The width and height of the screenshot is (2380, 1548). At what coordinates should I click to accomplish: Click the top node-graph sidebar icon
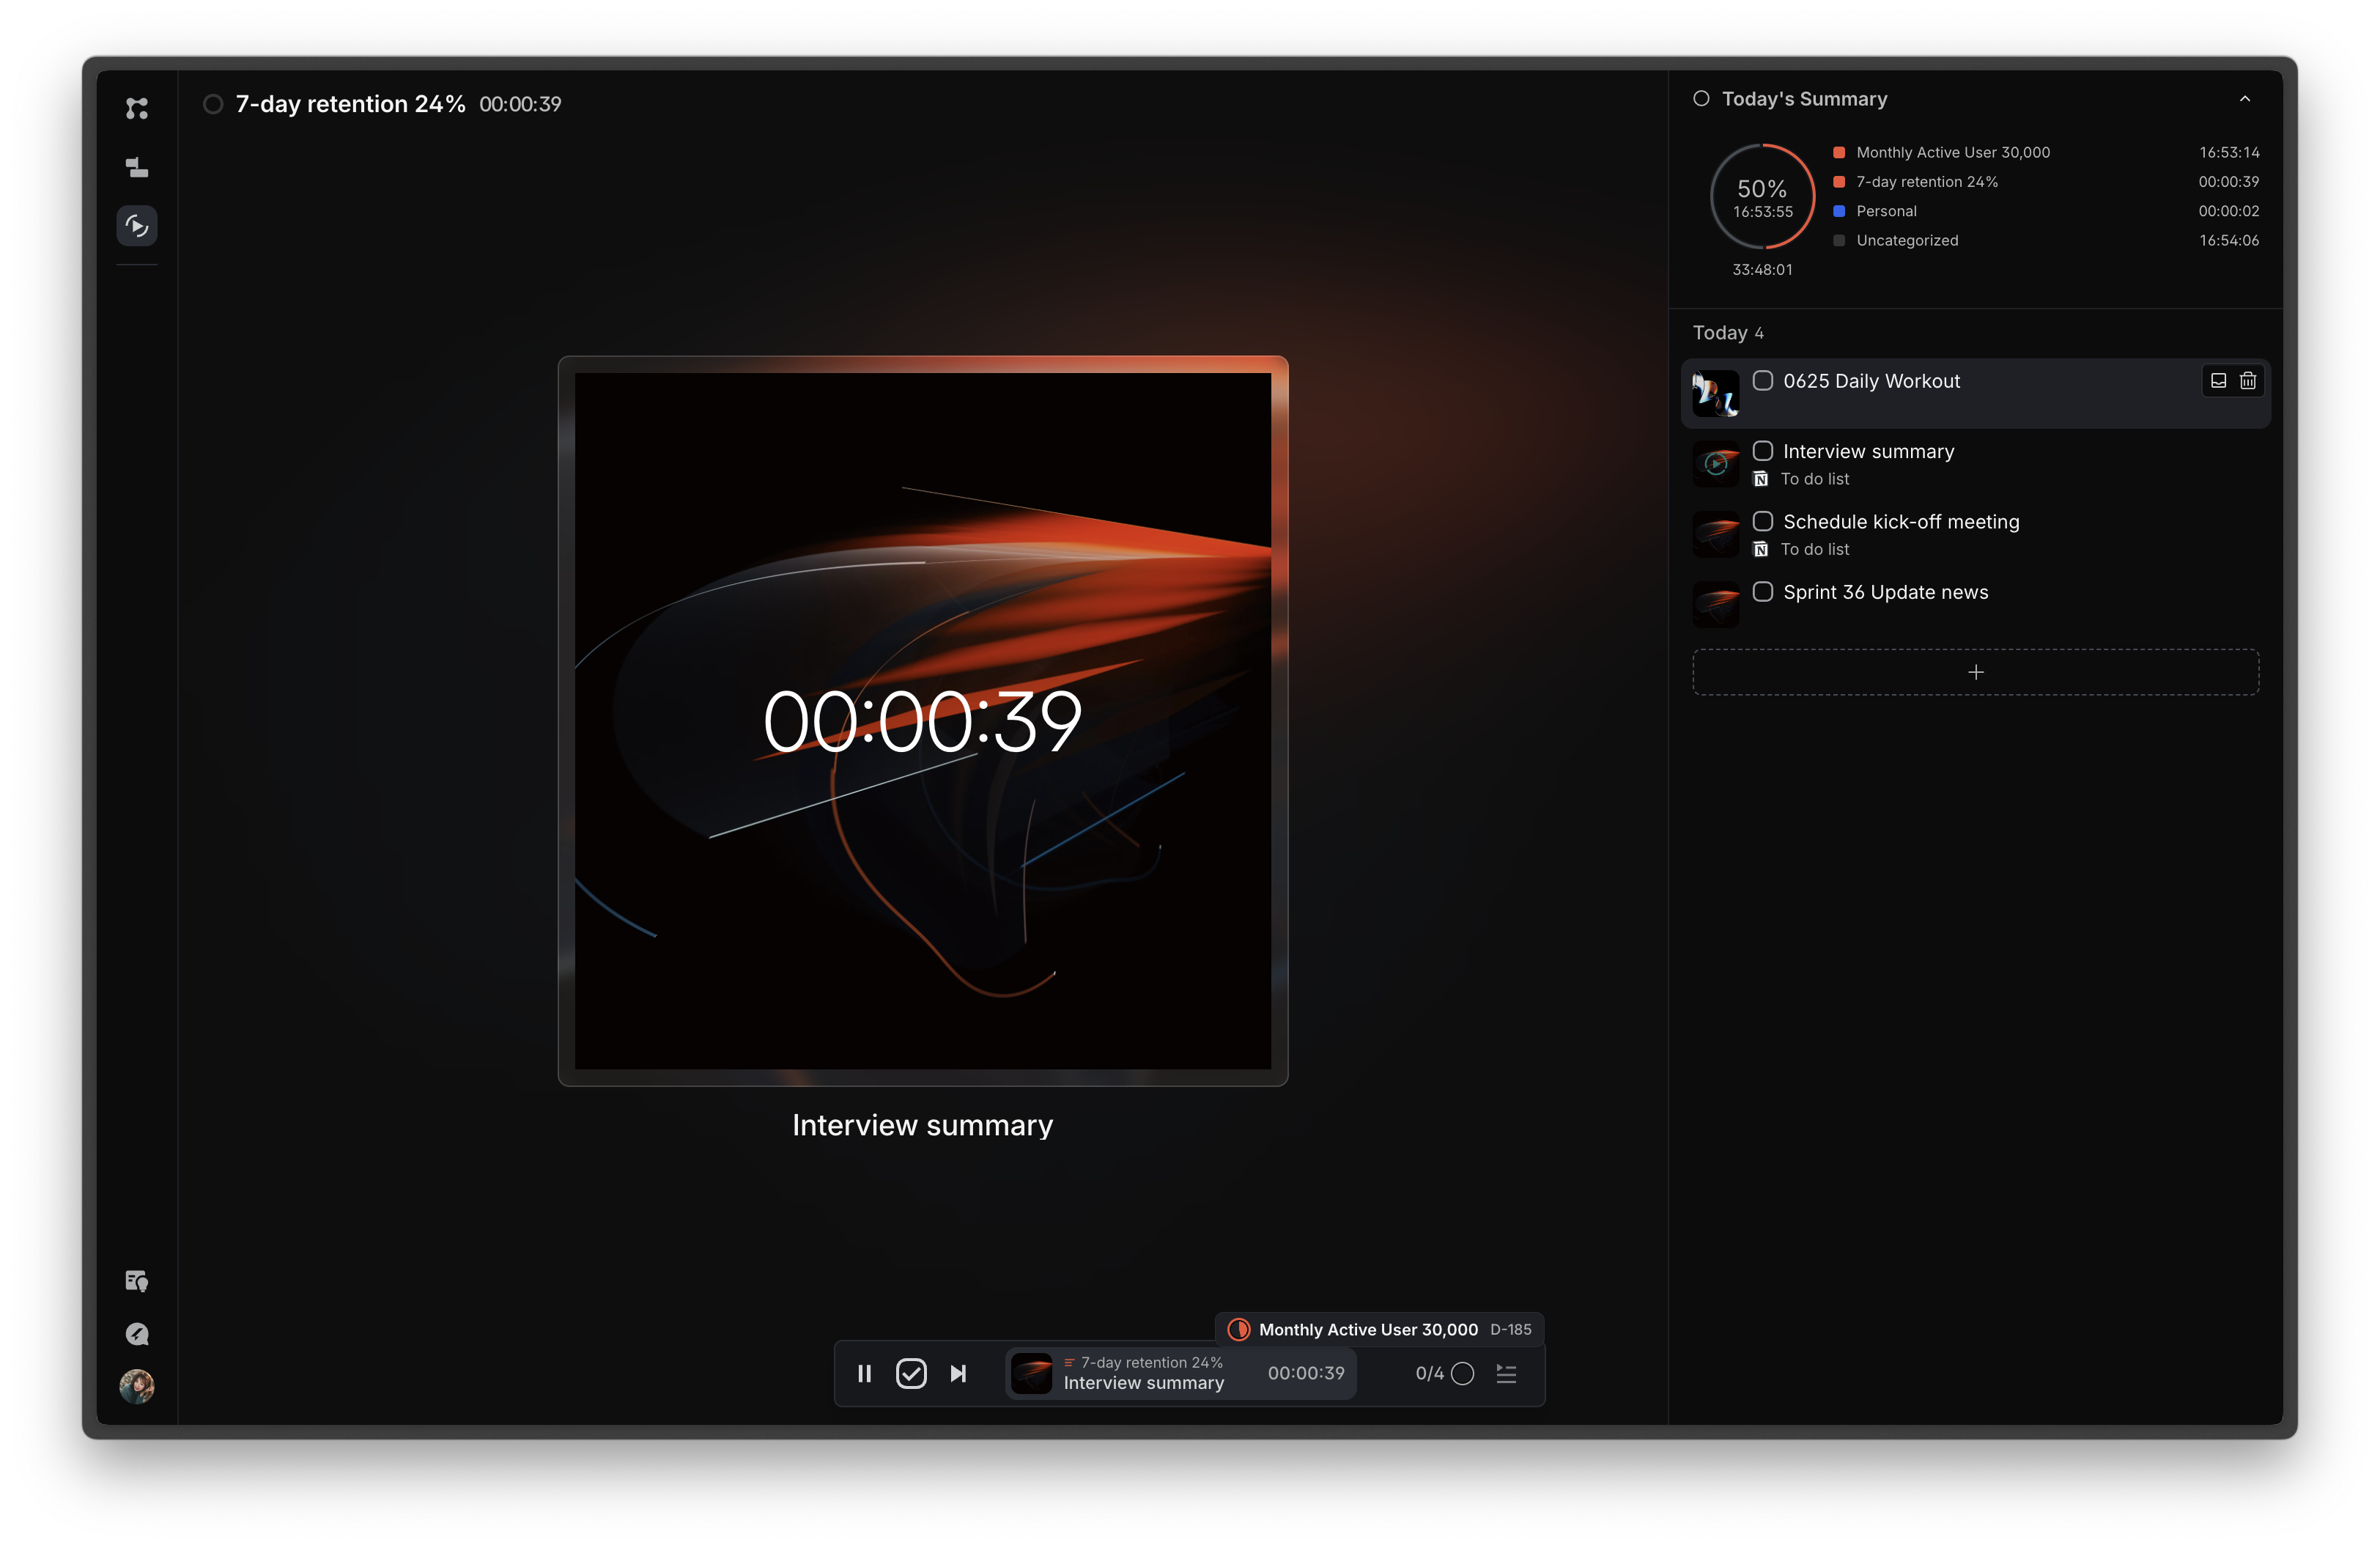pos(137,108)
